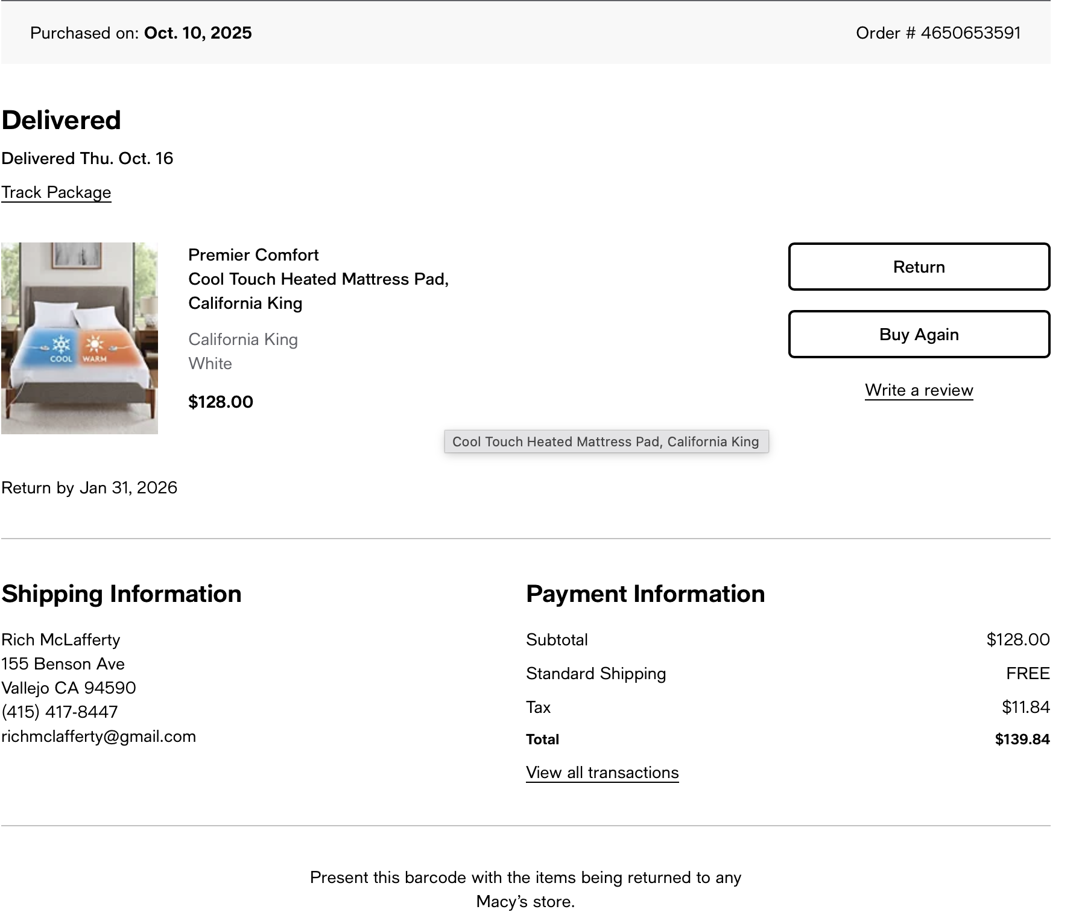Click the $139.84 total amount
The height and width of the screenshot is (924, 1082).
tap(1022, 739)
